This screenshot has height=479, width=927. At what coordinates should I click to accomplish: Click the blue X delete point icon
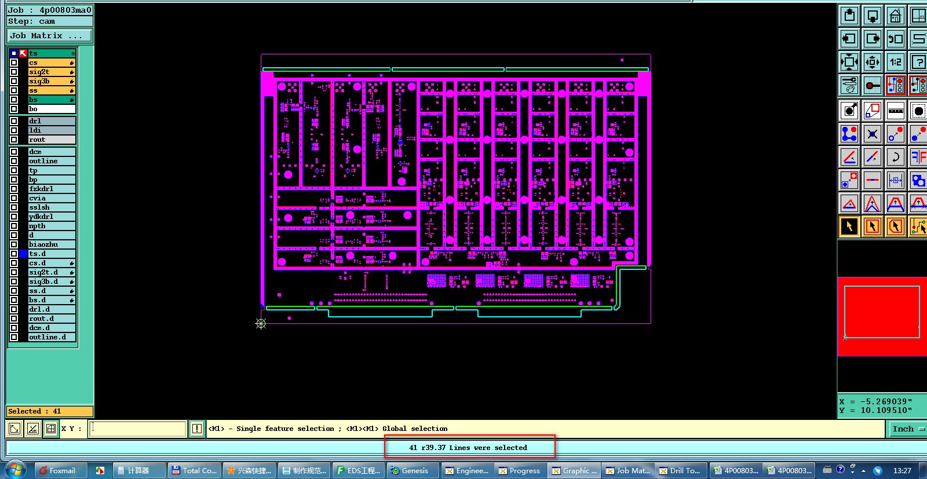873,134
